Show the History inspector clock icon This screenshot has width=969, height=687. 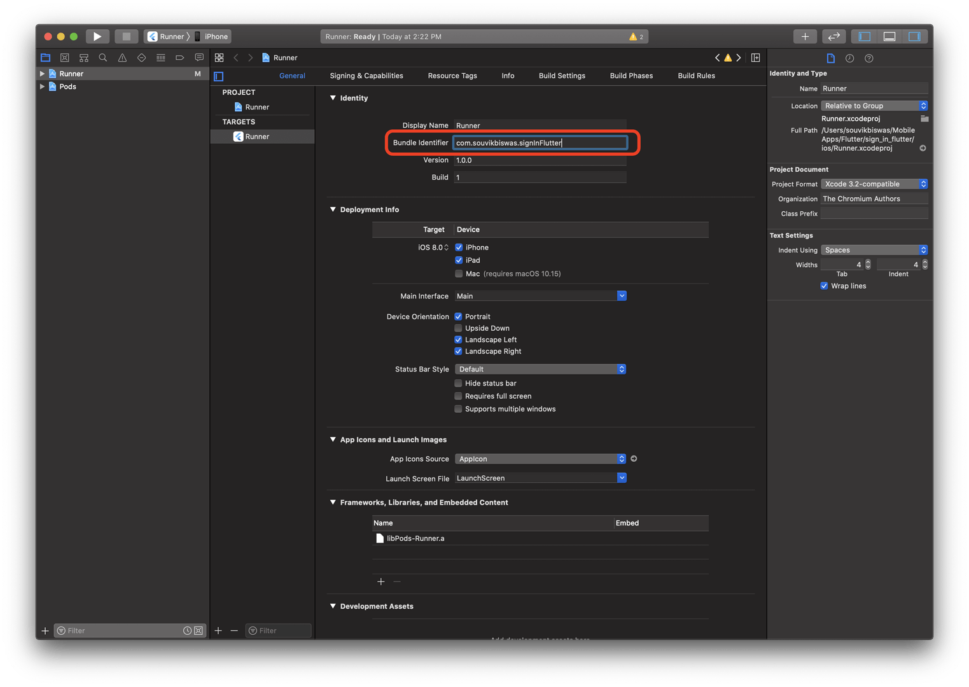point(849,59)
